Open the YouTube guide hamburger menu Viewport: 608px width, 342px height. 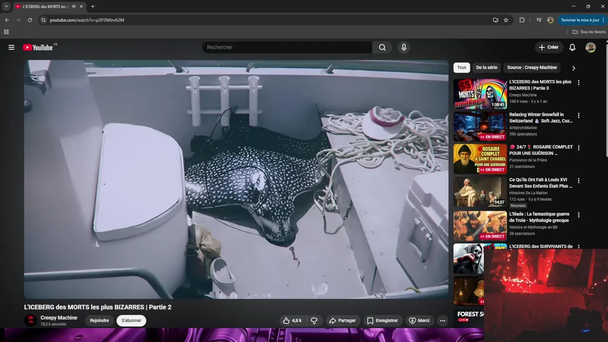point(11,47)
